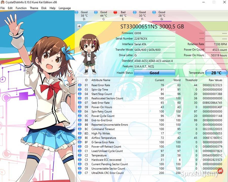Click the ST33000651NS 3000,5 GB model title
Screen dimensions: 228x182
tap(152, 27)
